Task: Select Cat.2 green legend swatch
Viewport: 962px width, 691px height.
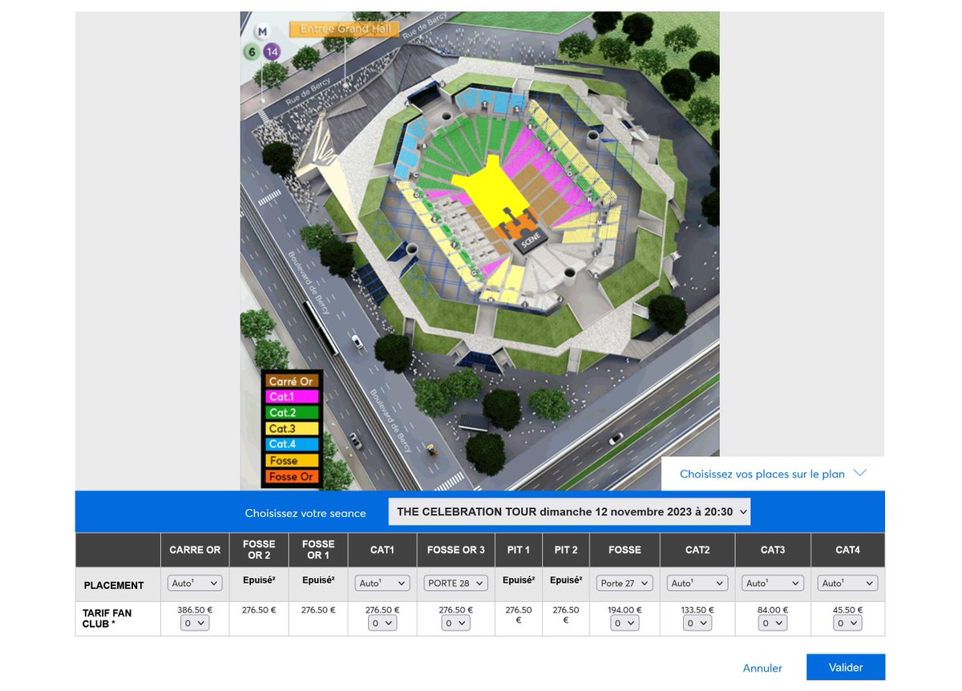Action: [292, 413]
